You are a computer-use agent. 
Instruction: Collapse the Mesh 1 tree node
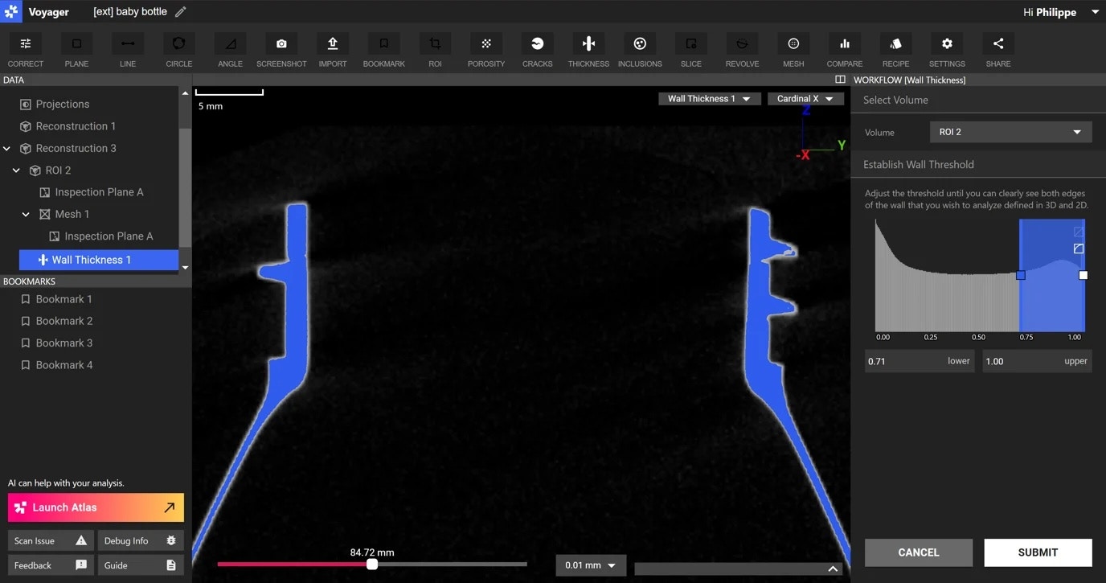pos(27,215)
